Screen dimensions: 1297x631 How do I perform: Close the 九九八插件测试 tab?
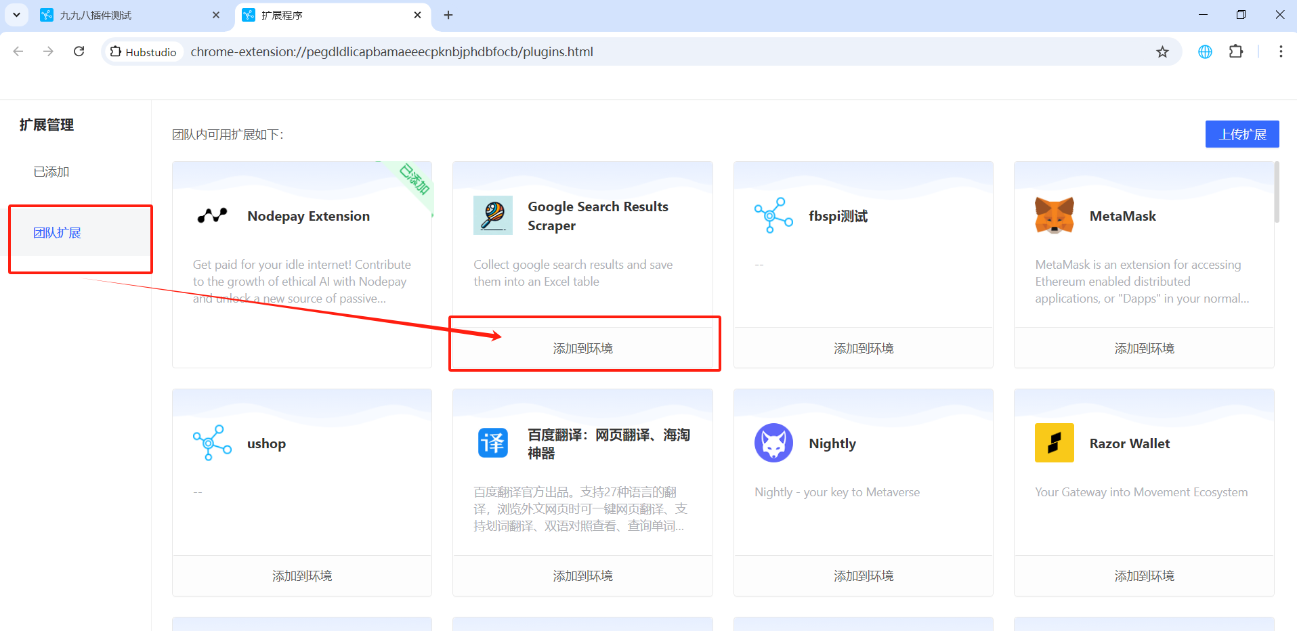[216, 15]
